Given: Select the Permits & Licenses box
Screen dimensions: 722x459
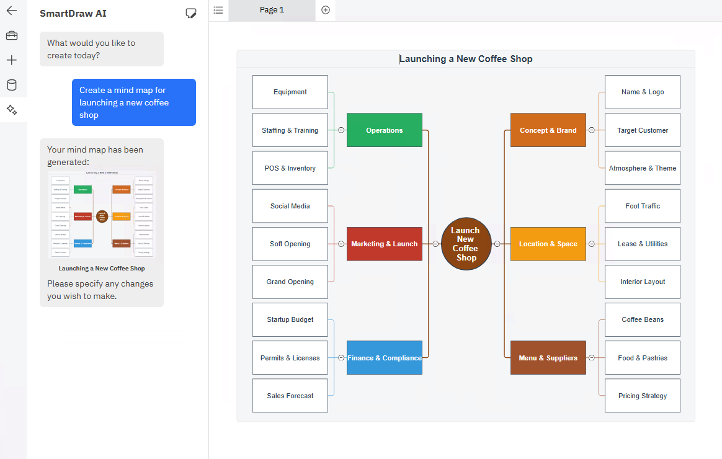Looking at the screenshot, I should (x=290, y=358).
